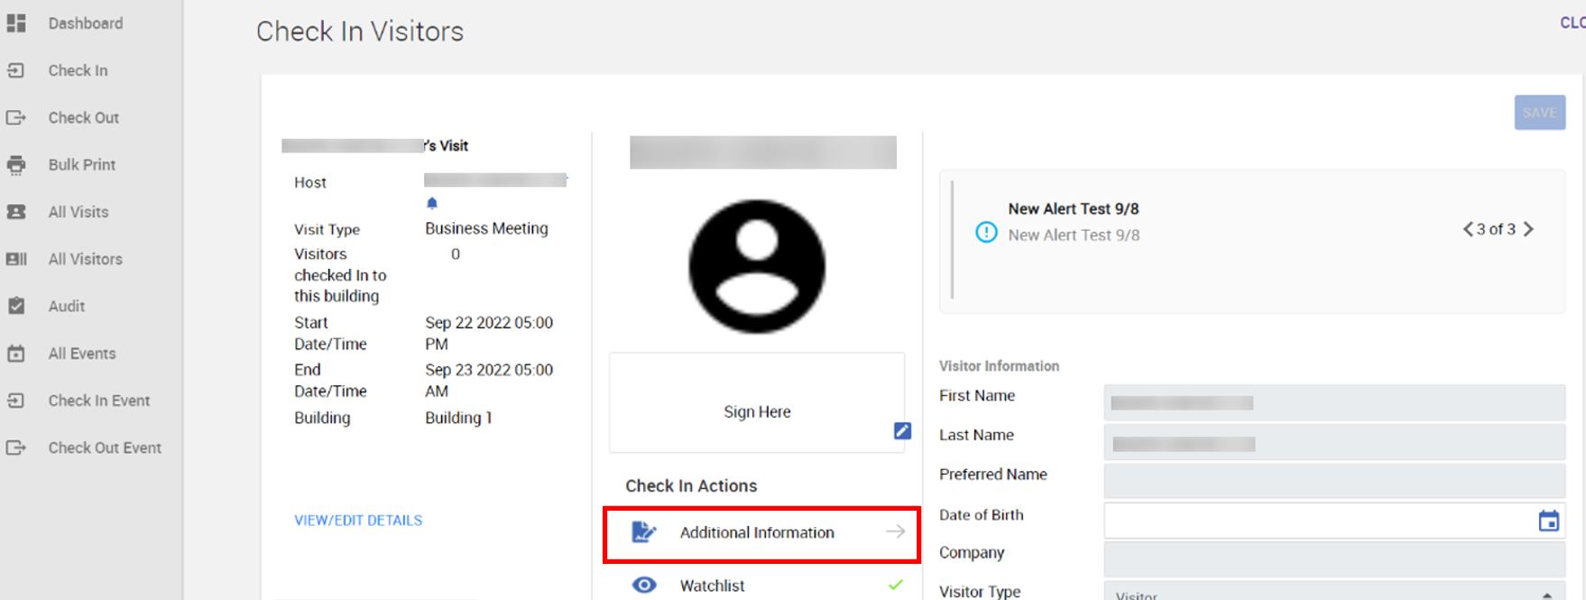
Task: Open Bulk Print from the sidebar
Action: click(x=82, y=165)
